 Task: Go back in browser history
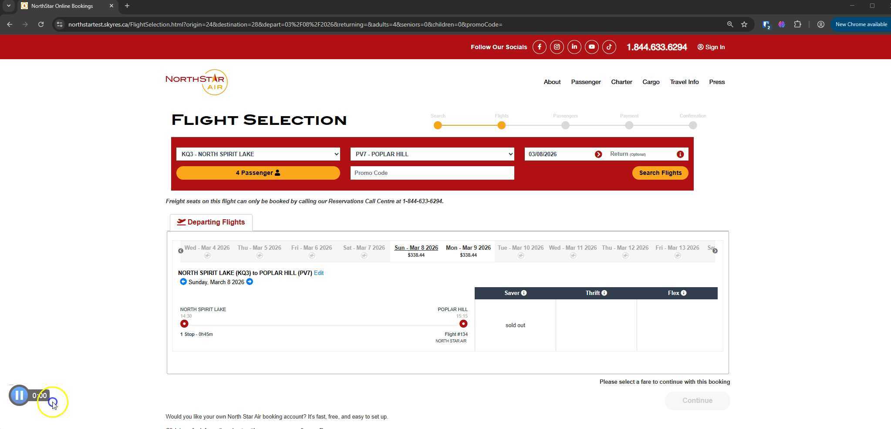[10, 24]
